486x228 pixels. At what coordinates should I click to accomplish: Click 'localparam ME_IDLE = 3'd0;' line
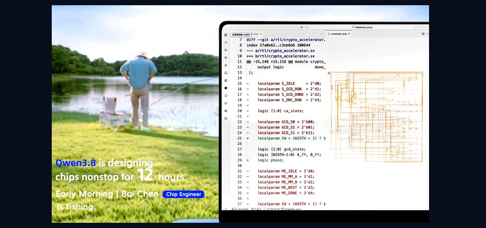(286, 171)
